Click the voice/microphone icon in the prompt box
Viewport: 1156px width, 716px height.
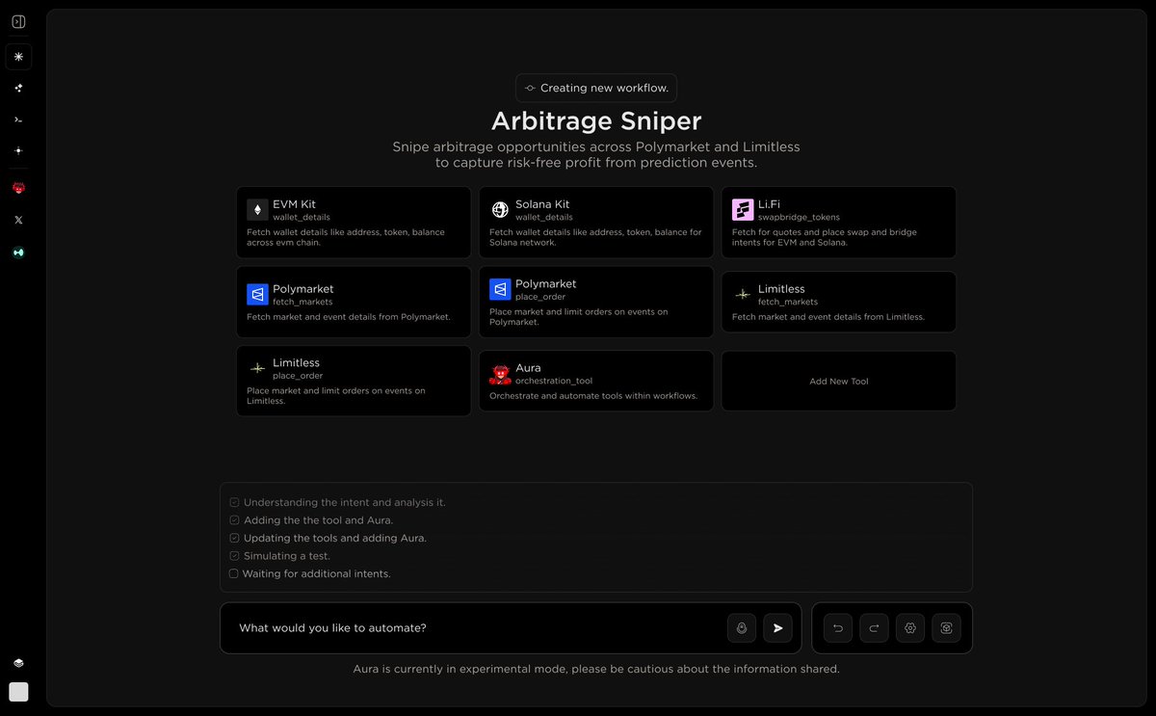pyautogui.click(x=742, y=628)
